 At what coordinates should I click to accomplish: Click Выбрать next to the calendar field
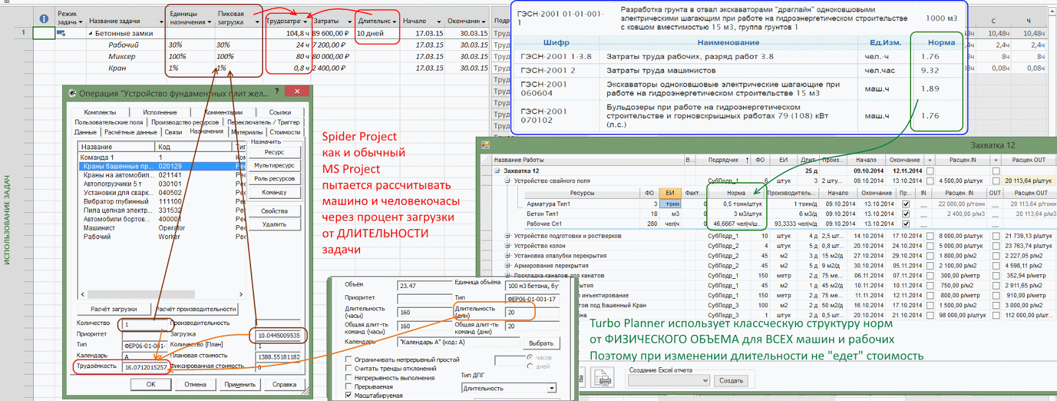(541, 343)
